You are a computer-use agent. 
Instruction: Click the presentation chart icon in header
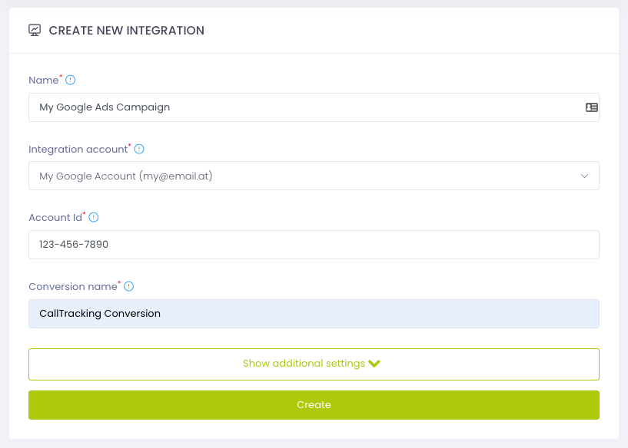[x=35, y=31]
